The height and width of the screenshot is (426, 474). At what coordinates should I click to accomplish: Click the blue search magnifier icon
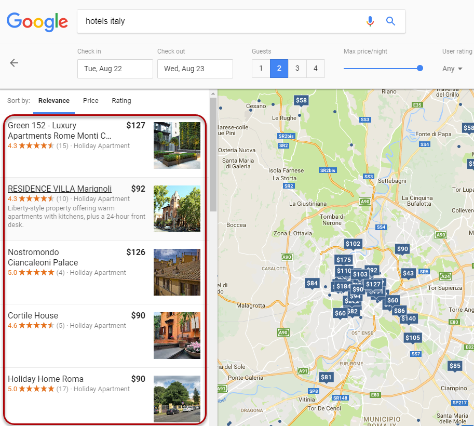(390, 21)
